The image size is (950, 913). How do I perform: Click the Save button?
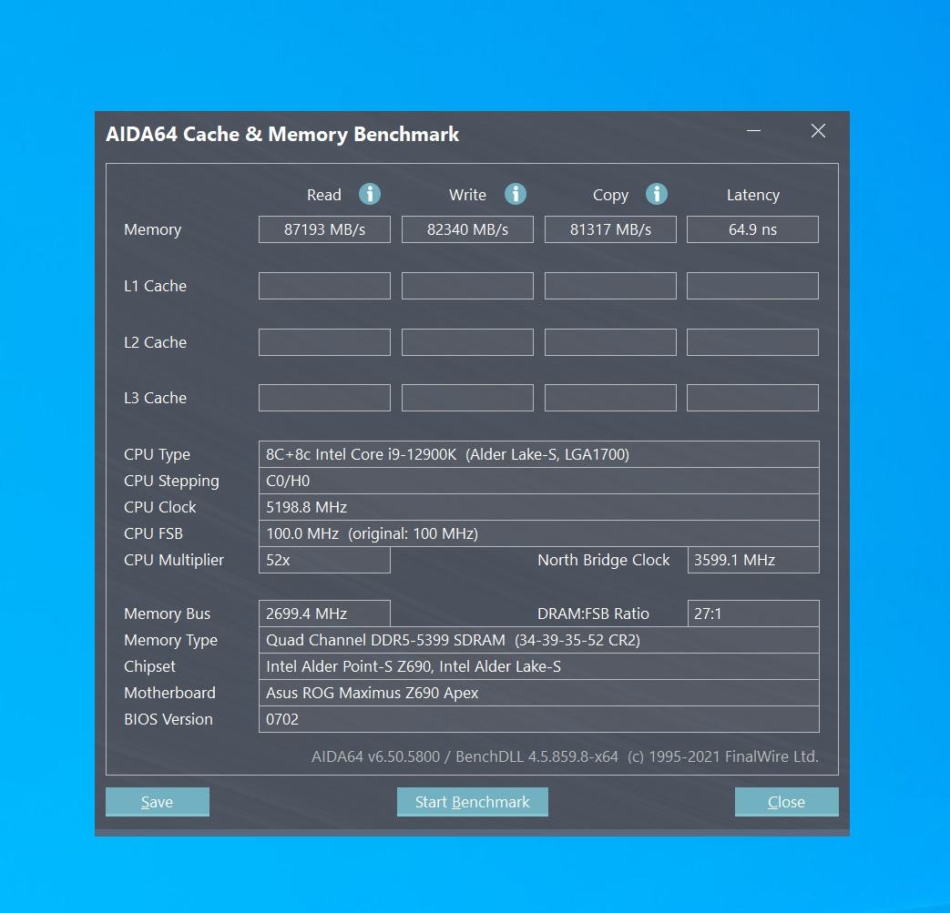pos(158,802)
